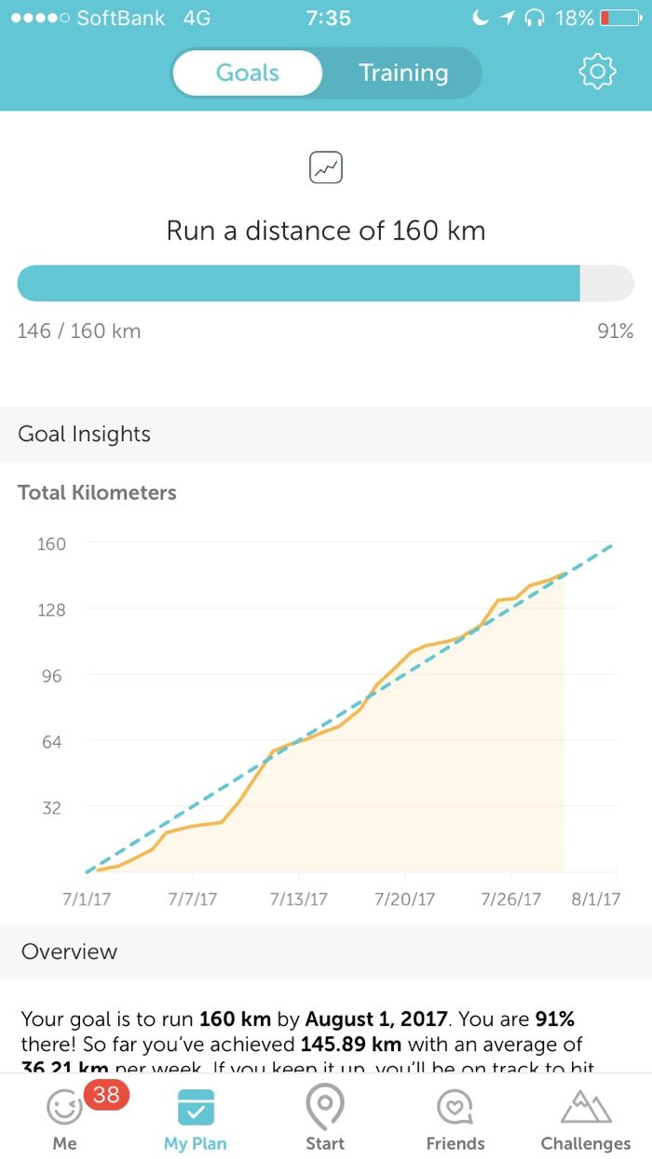Select the Friends tab label
The width and height of the screenshot is (652, 1159).
tap(455, 1143)
